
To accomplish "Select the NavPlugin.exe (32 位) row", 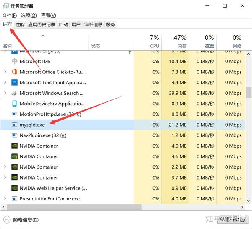I will [x=123, y=135].
